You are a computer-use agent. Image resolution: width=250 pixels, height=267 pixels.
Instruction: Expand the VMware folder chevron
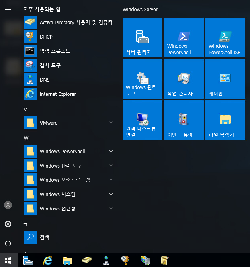(111, 123)
